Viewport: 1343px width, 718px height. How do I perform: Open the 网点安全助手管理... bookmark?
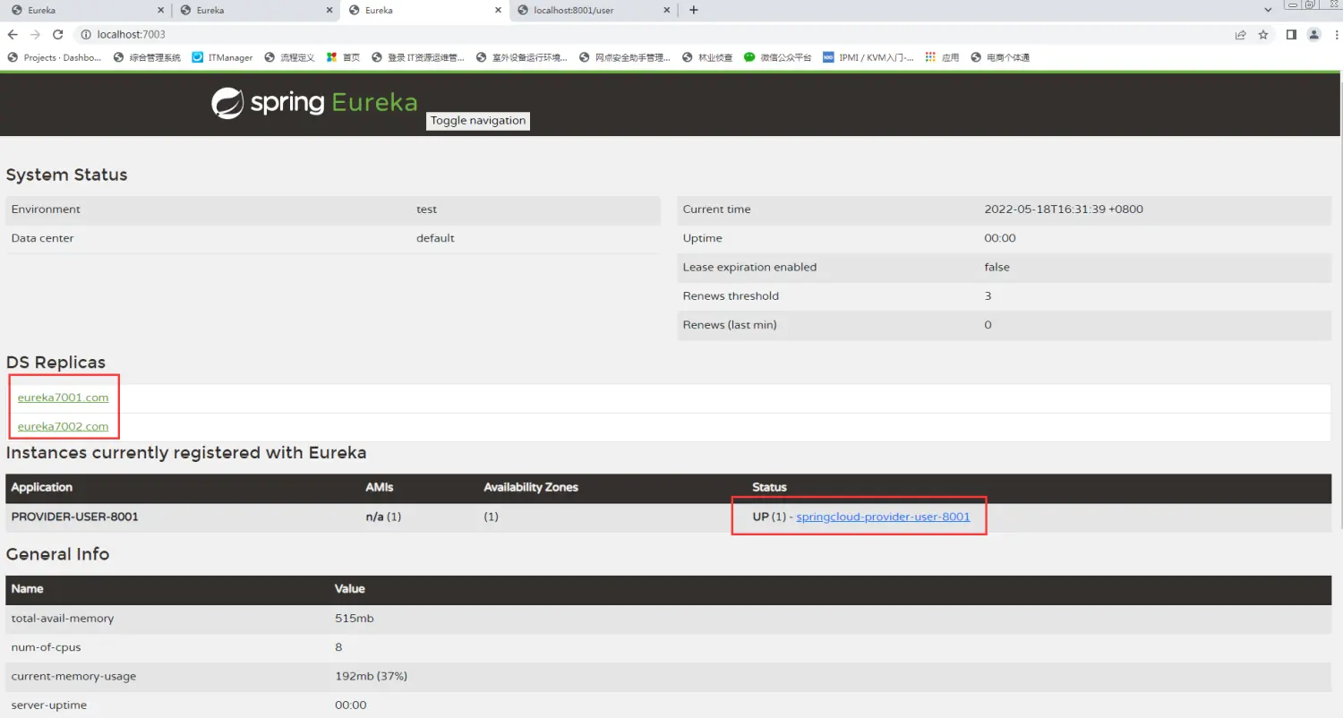625,57
